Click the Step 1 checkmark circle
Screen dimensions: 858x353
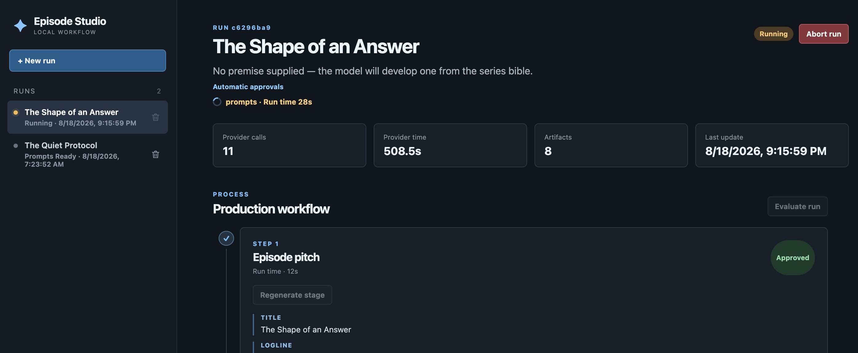pos(226,238)
